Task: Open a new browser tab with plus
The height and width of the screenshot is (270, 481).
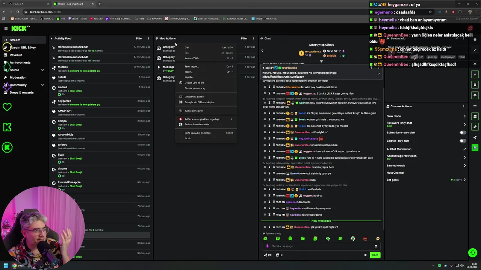Action: point(100,4)
